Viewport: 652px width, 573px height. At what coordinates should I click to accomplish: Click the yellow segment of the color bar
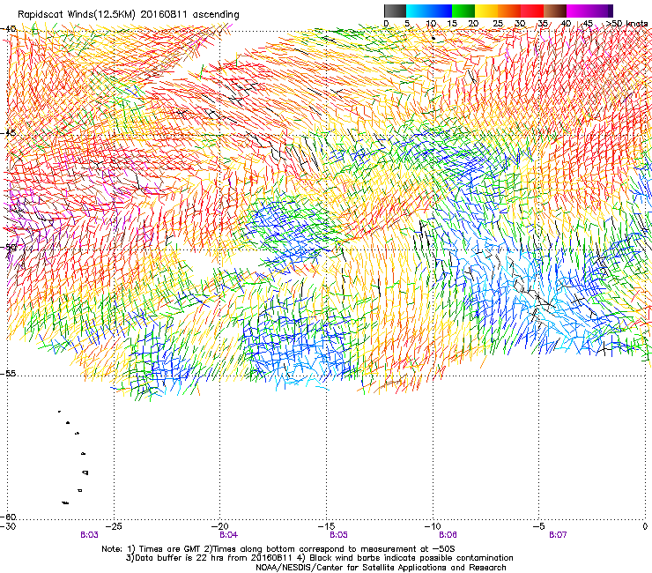click(486, 11)
